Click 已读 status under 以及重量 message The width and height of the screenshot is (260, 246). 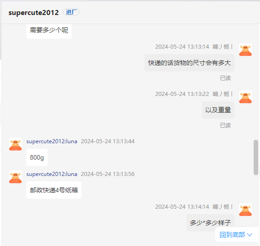click(225, 125)
